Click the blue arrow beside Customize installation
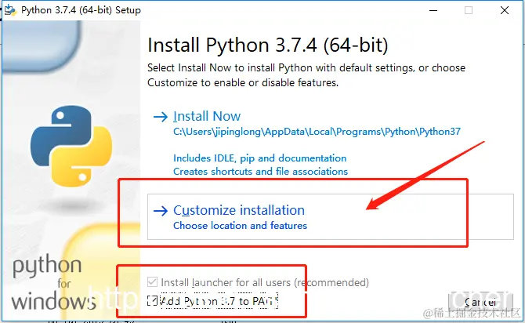Viewport: 525px width, 323px height. (x=161, y=211)
